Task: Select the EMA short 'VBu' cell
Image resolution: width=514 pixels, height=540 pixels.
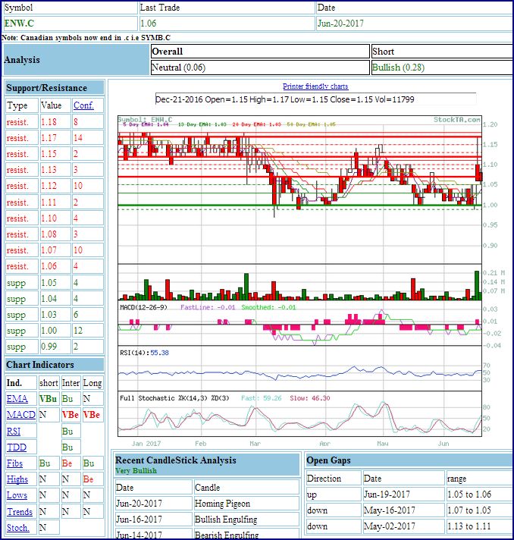Action: (x=48, y=399)
